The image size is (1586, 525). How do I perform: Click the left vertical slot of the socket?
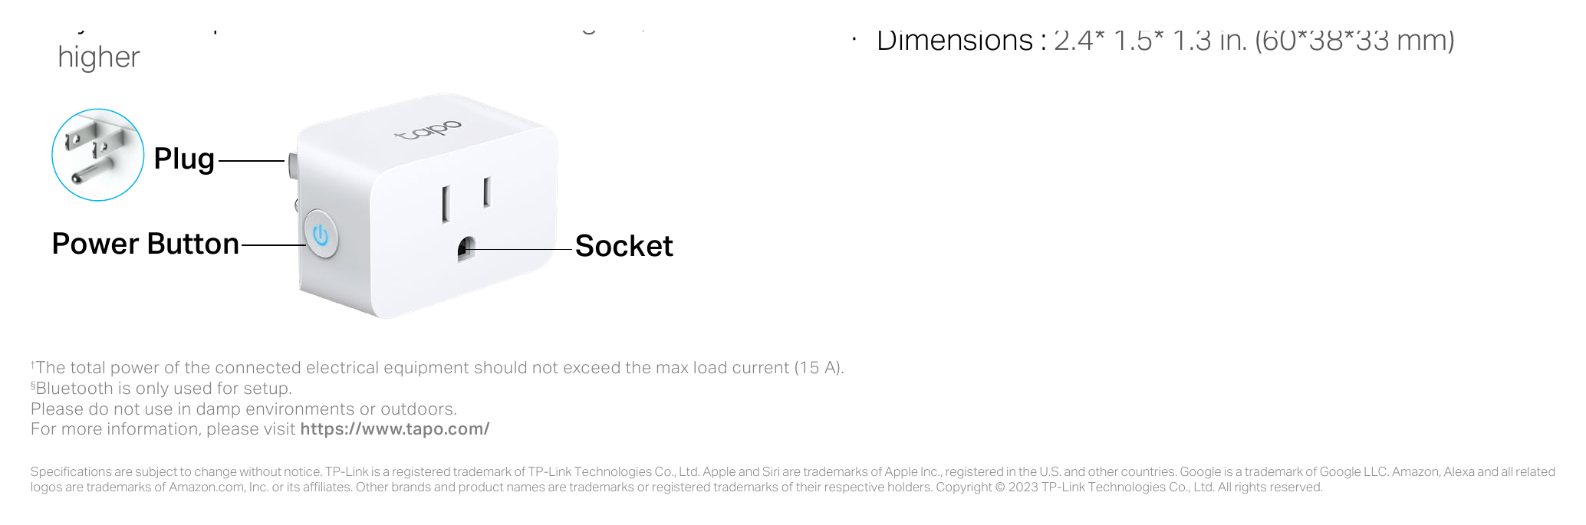tap(445, 204)
